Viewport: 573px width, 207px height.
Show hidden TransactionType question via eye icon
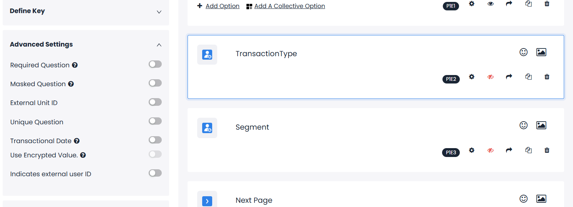(x=491, y=77)
